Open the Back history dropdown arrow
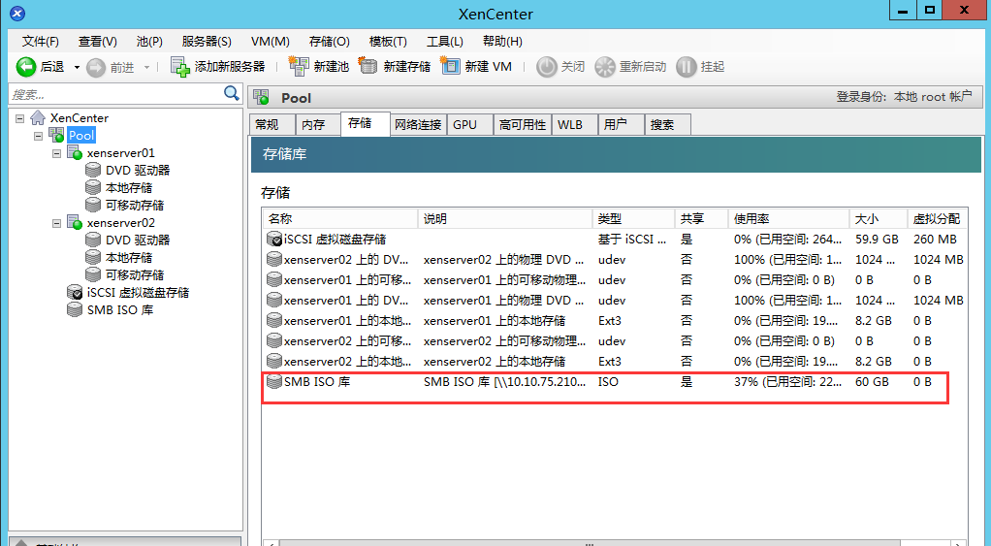 (78, 67)
